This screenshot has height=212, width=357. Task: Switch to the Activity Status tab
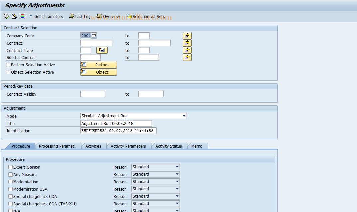point(168,146)
